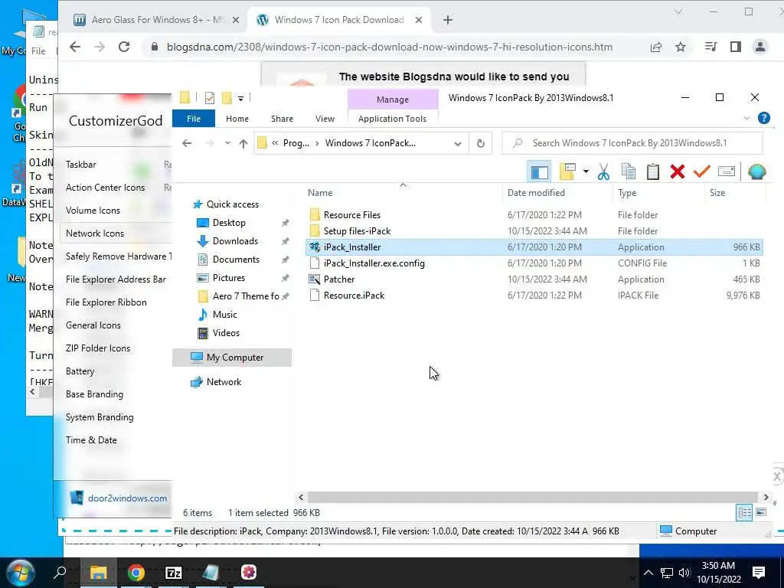Screen dimensions: 784x588
Task: Open Documents in navigation pane
Action: point(236,260)
